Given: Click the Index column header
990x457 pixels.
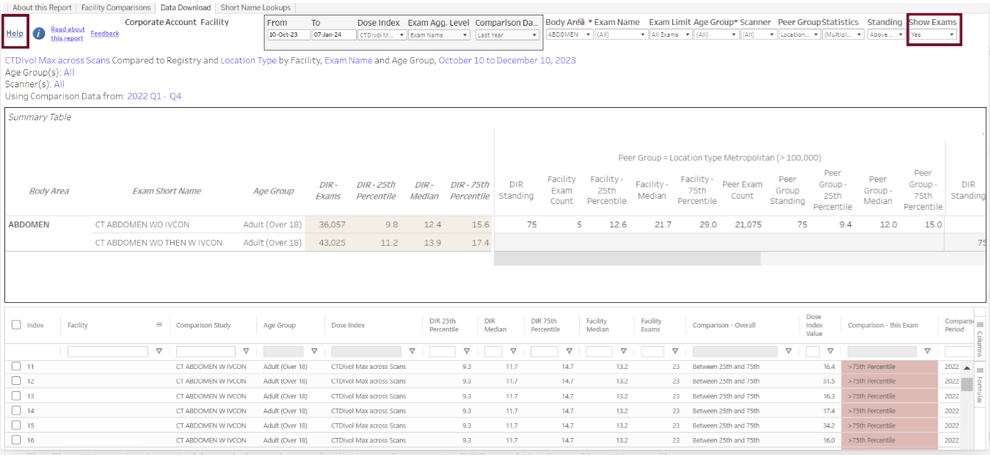Looking at the screenshot, I should click(36, 325).
